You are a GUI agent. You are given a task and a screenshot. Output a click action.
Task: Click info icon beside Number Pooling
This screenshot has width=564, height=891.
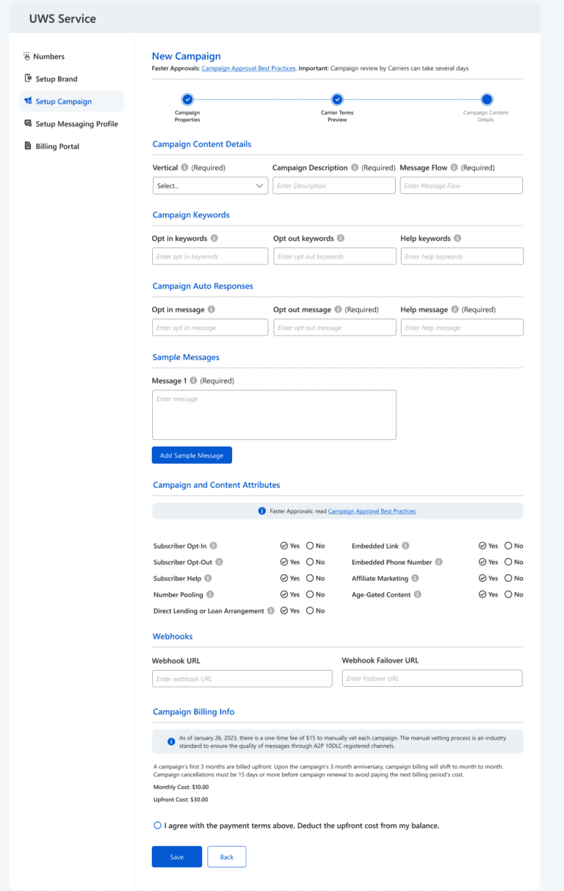tap(210, 594)
